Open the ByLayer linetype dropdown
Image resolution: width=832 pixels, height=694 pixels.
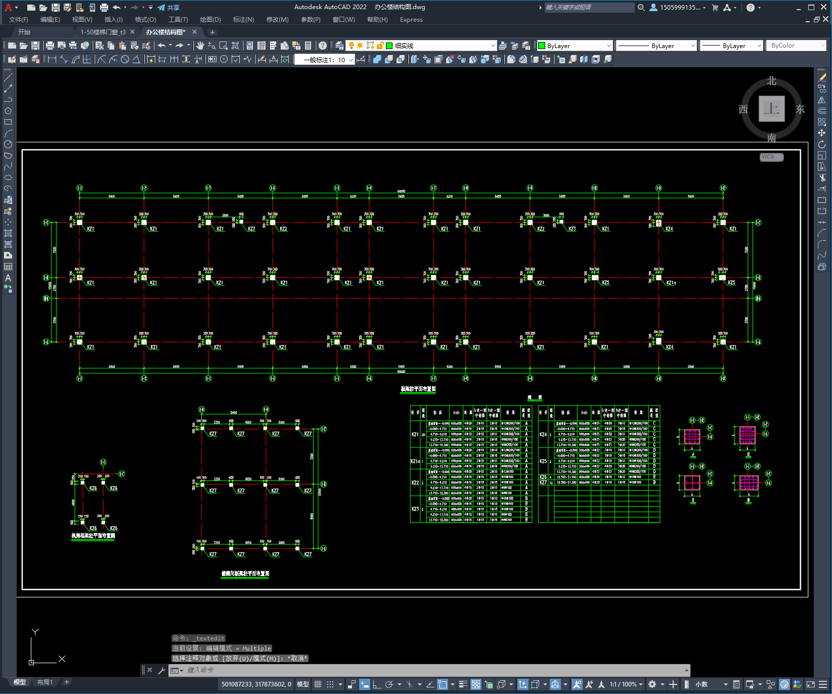point(656,46)
